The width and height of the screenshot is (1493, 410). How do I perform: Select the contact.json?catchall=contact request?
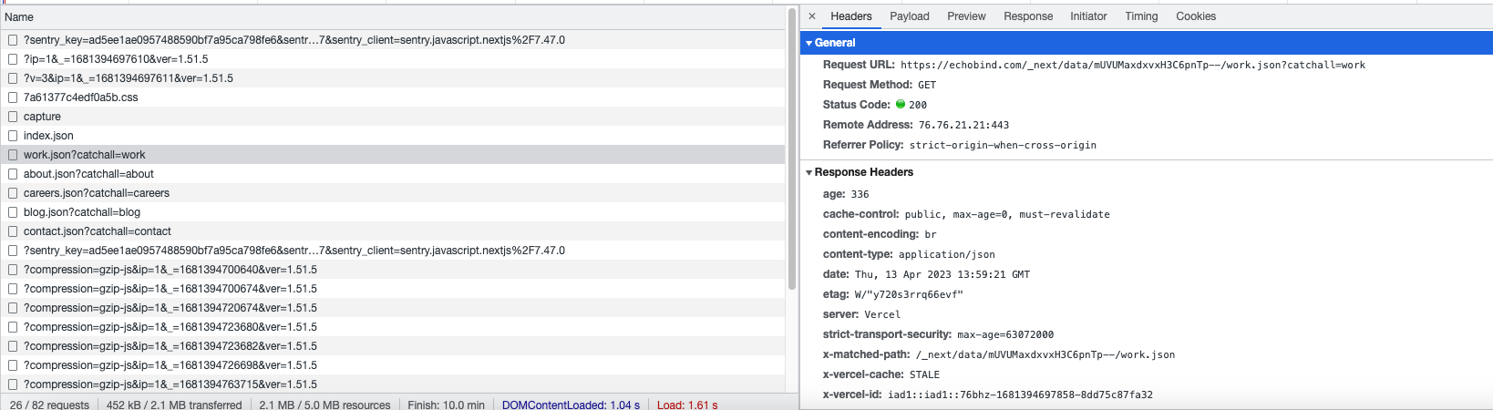pos(98,231)
